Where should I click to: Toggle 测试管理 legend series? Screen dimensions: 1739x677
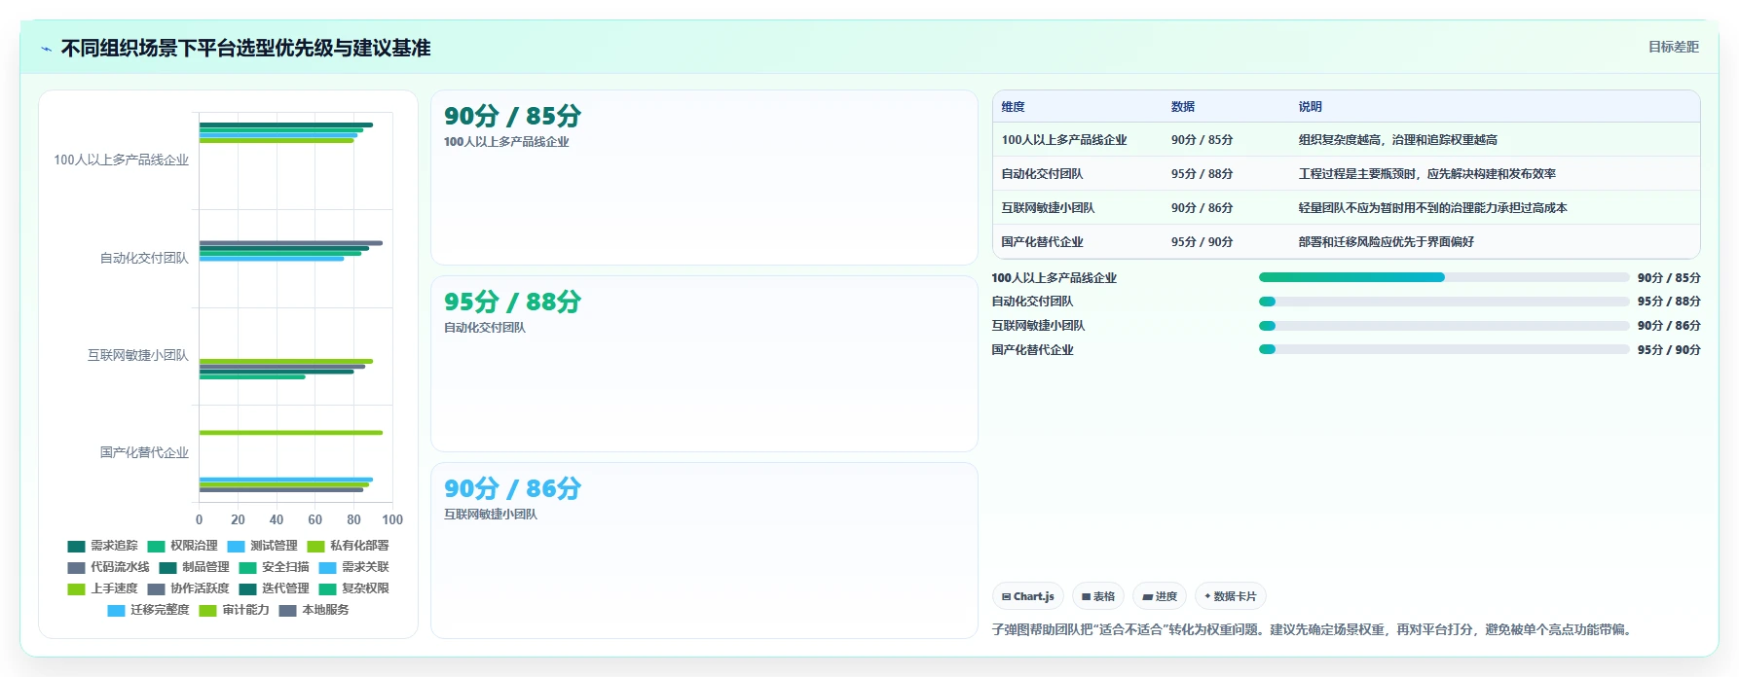[262, 546]
